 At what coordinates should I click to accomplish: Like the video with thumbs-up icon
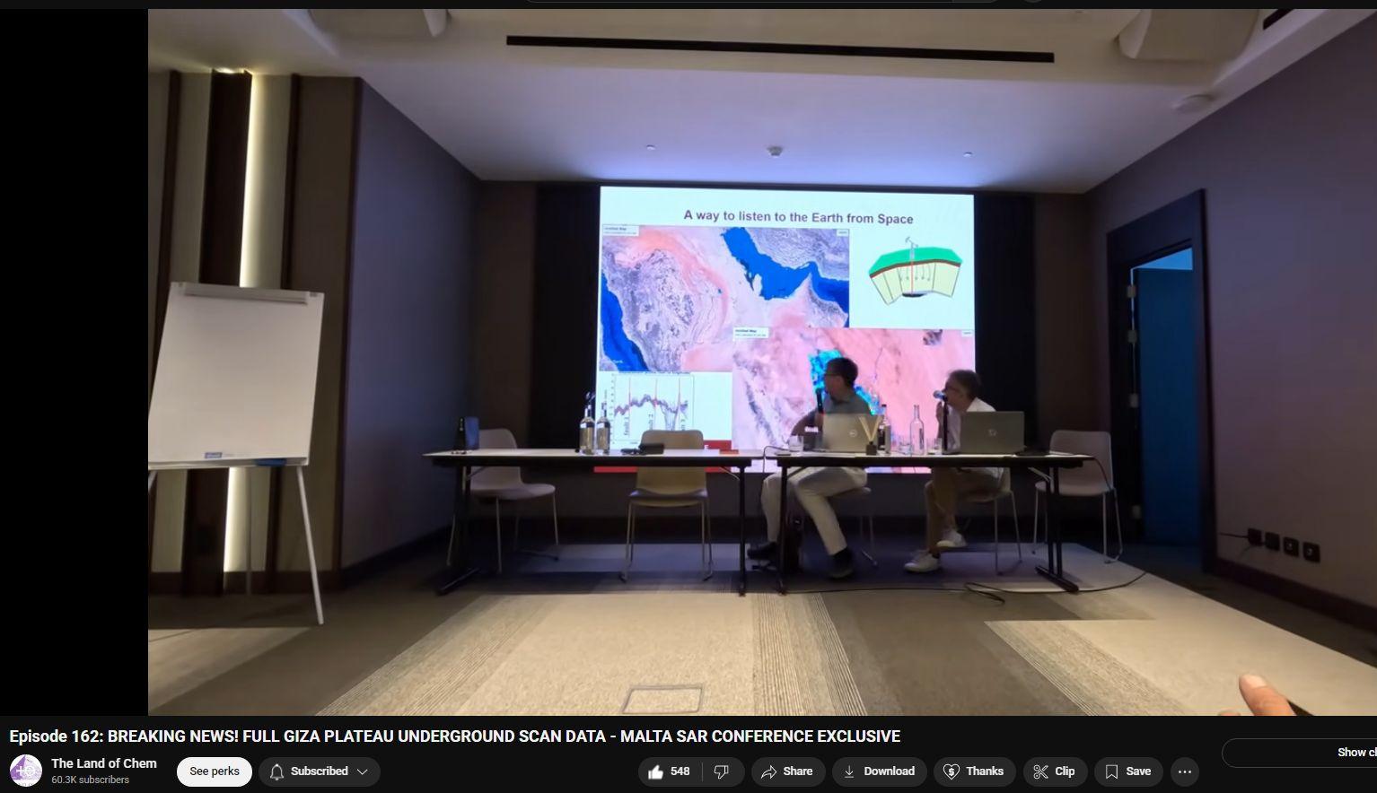point(656,771)
